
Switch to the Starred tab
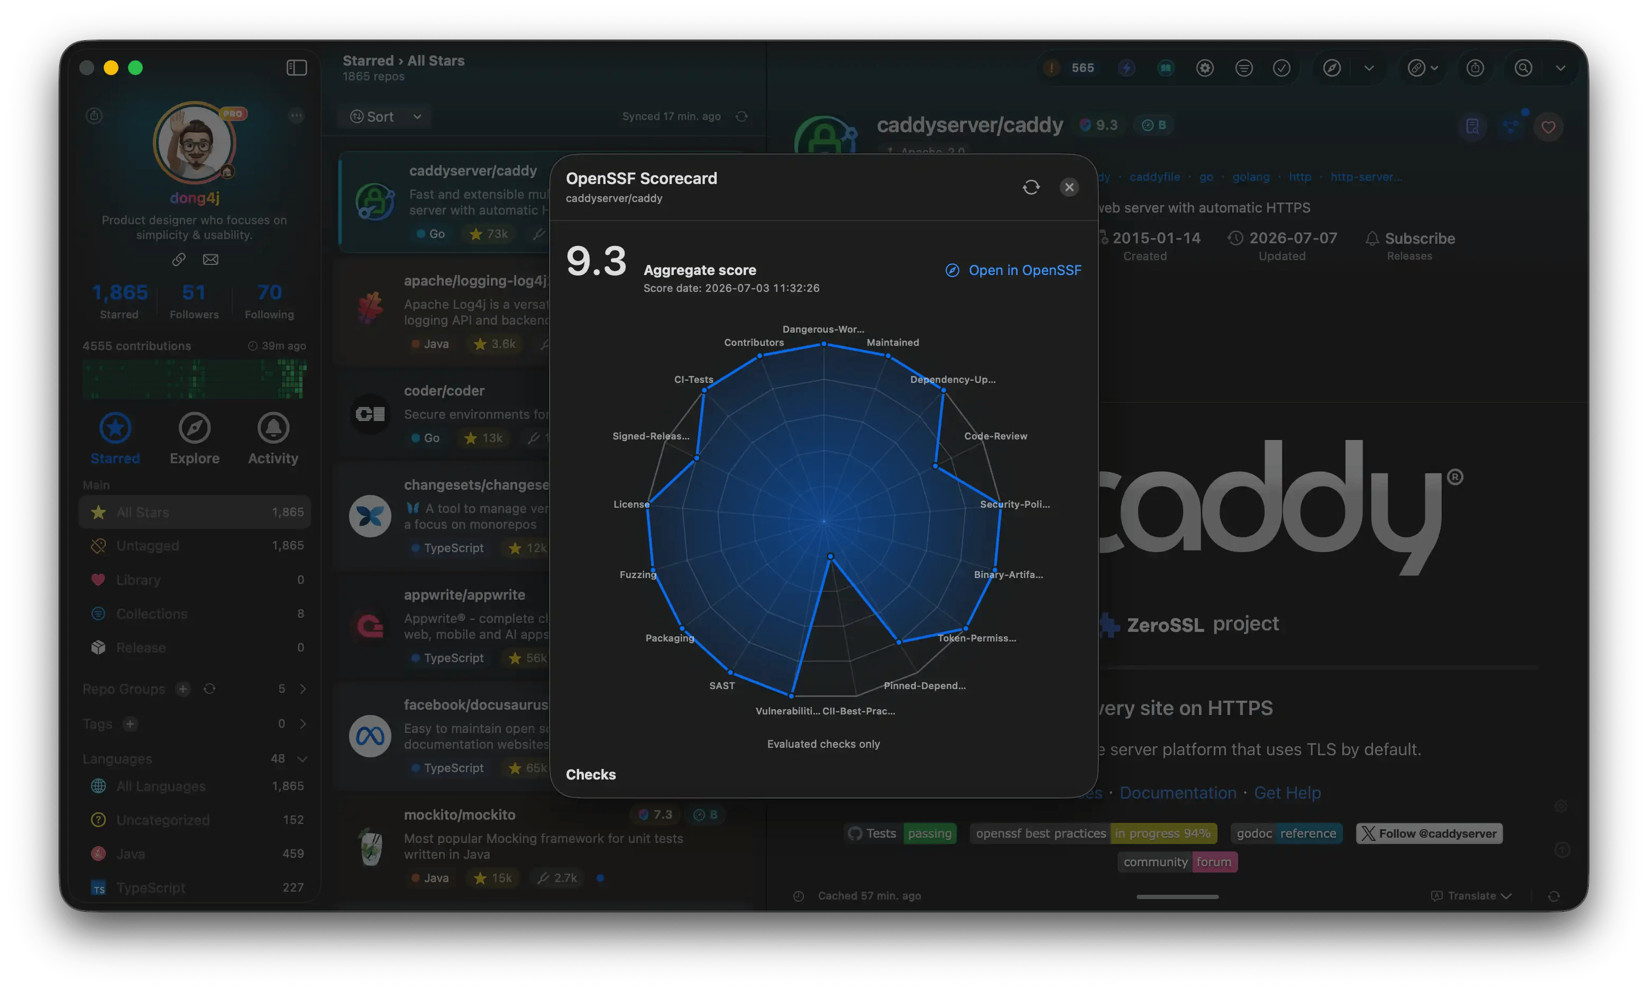(115, 438)
